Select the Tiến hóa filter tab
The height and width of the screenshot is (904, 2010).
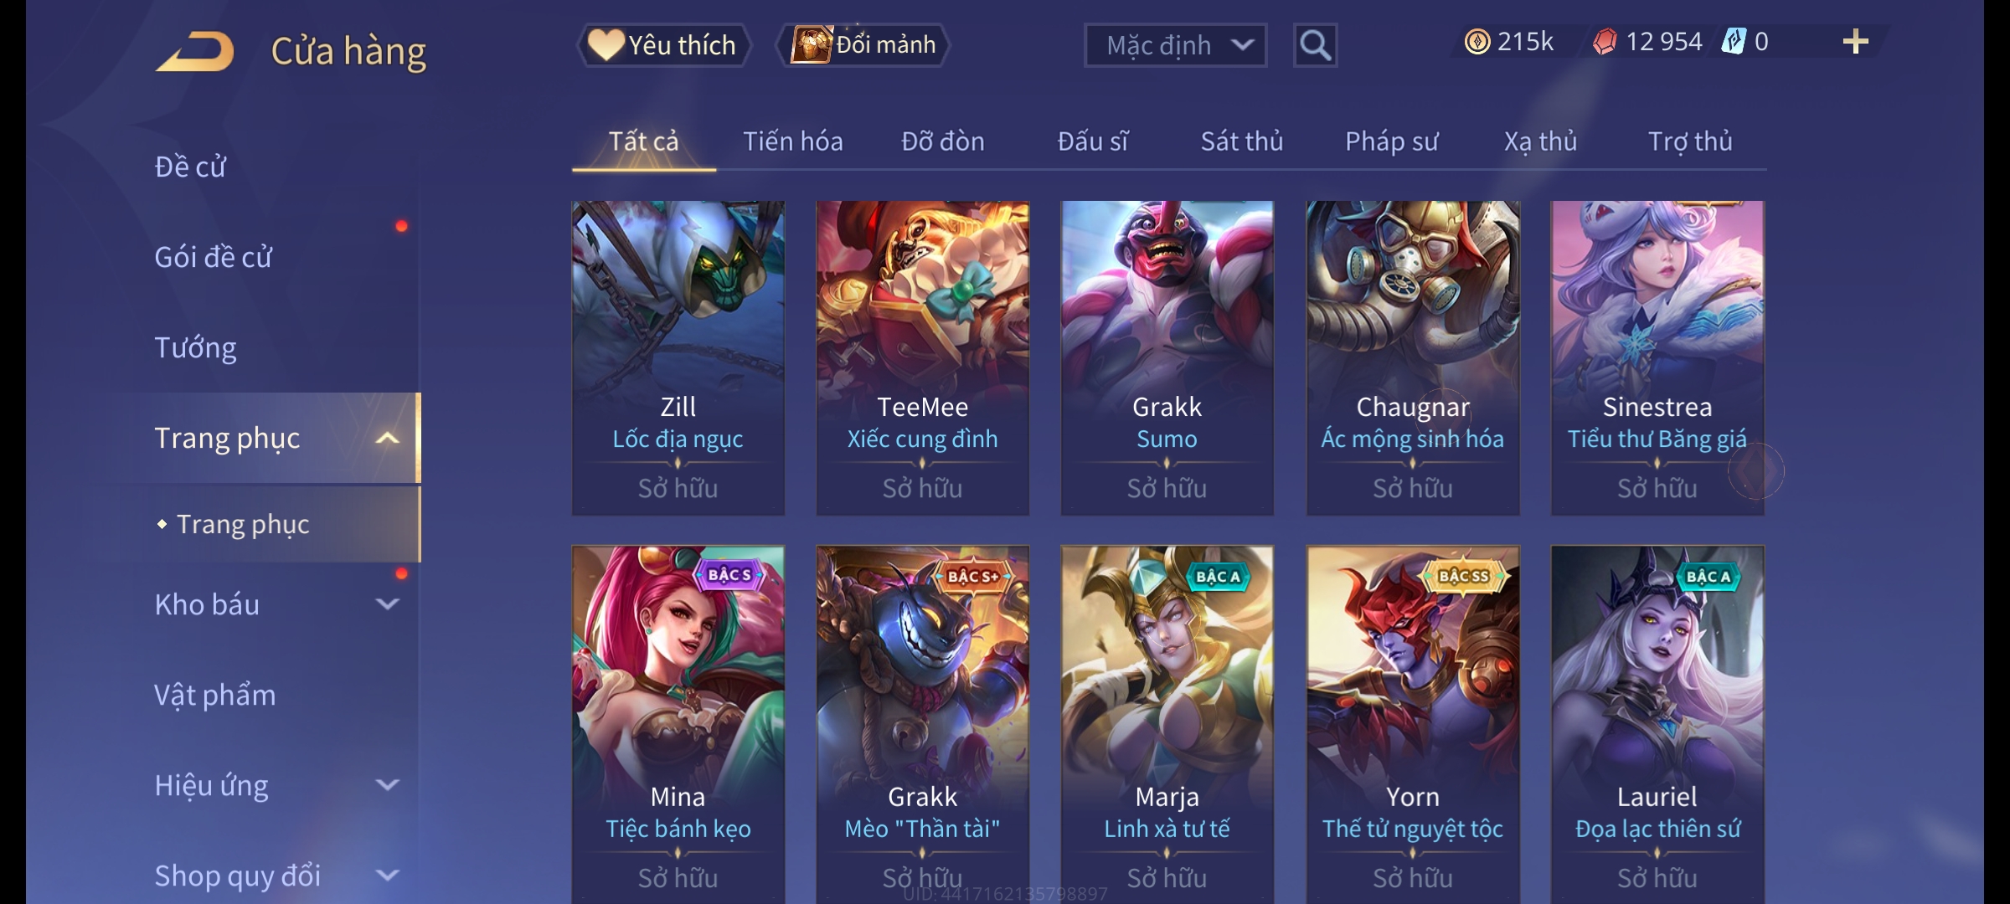pos(793,141)
